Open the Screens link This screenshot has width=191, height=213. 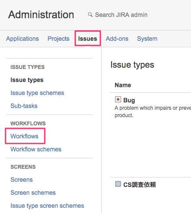22,180
